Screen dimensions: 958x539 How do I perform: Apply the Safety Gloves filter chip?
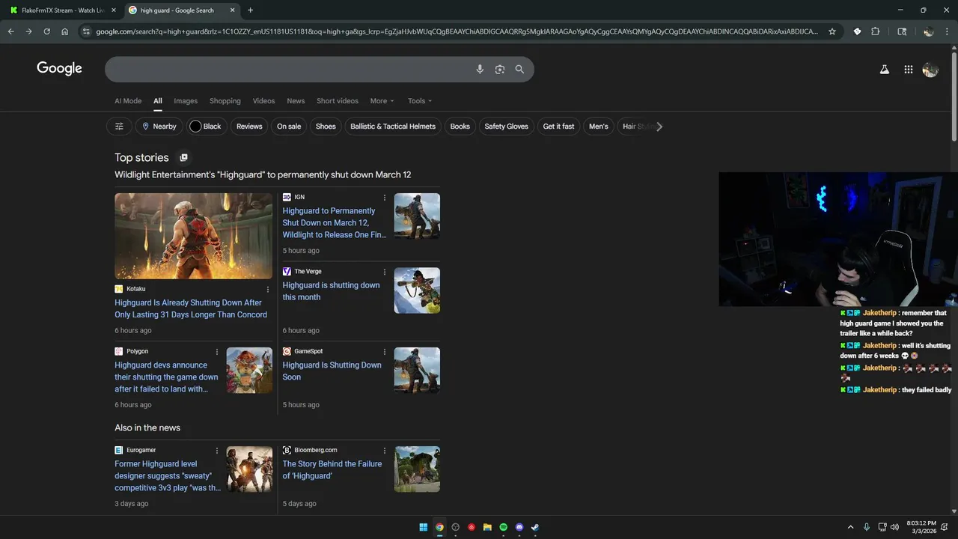[x=507, y=127]
